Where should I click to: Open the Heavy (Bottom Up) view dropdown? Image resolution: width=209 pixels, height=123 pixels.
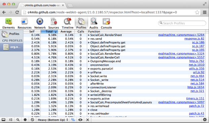(x=53, y=120)
